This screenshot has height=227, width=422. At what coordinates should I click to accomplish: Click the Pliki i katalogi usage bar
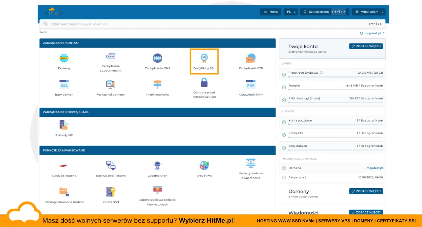pos(335,103)
